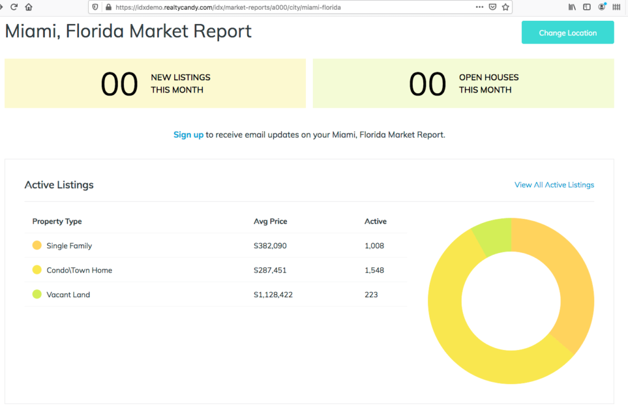
Task: Click the Avg Price column header
Action: [270, 221]
